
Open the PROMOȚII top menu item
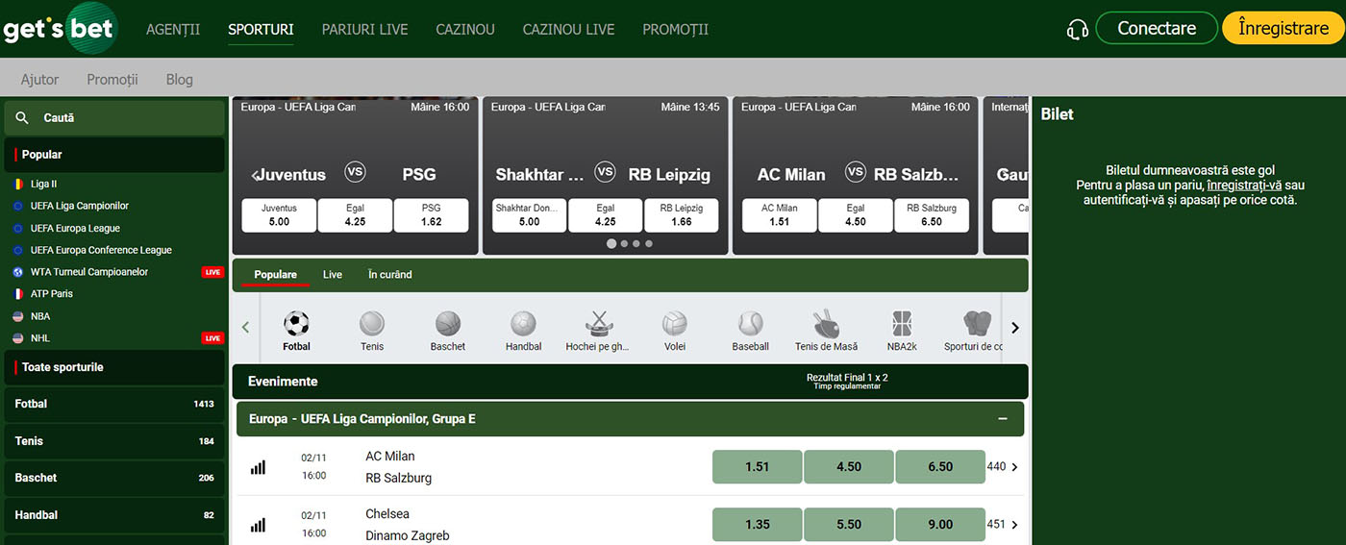pos(676,30)
